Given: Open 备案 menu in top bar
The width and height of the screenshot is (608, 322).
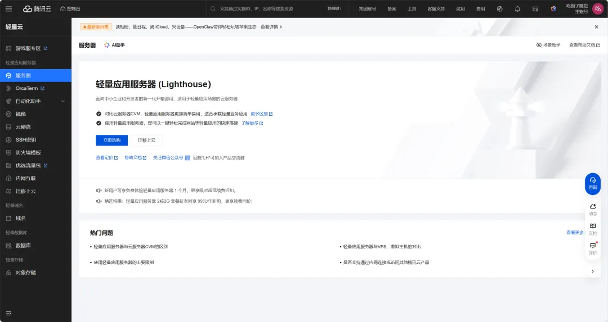Looking at the screenshot, I should 392,8.
